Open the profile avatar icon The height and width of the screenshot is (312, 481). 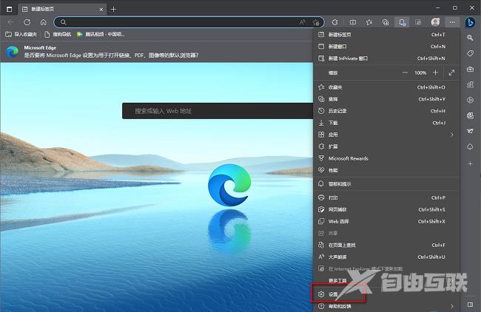pos(435,22)
